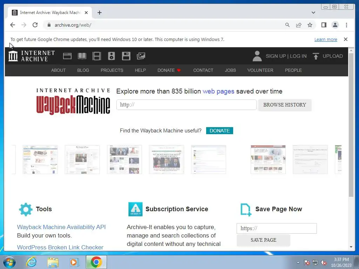Open the PEOPLE menu item
359x269 pixels.
click(x=293, y=70)
